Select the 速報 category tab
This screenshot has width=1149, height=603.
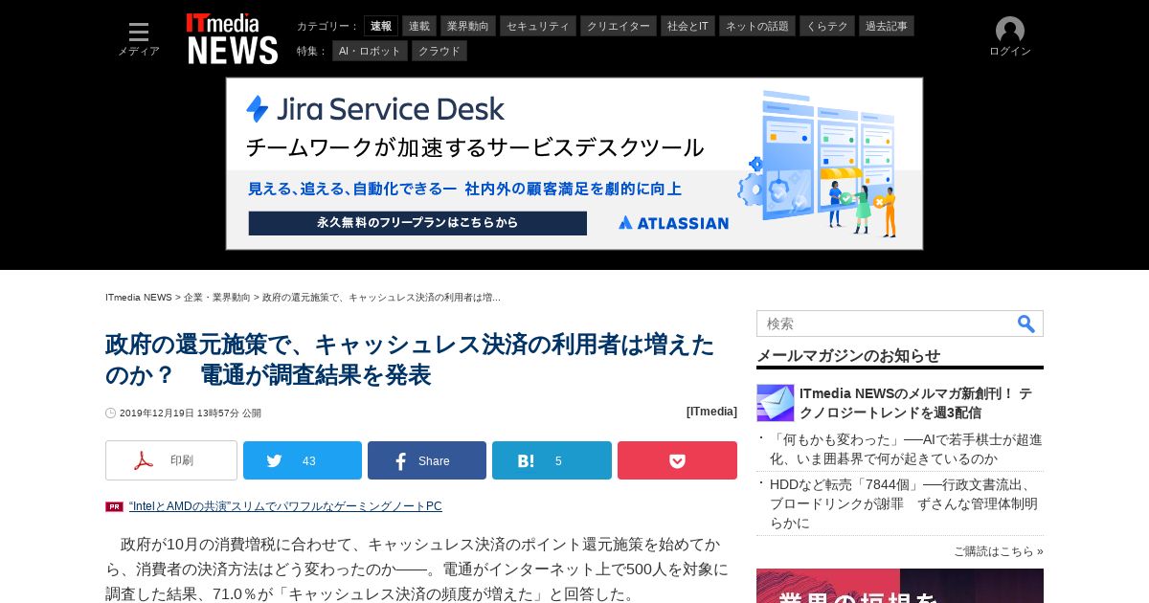(381, 26)
